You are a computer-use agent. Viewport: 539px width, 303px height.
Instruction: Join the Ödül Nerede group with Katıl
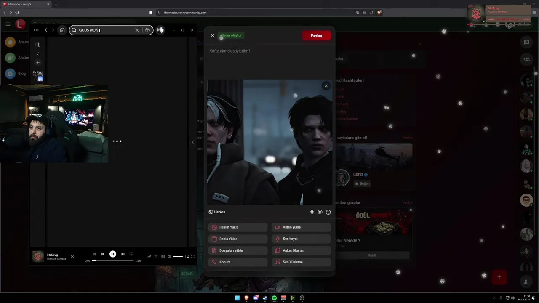[372, 255]
